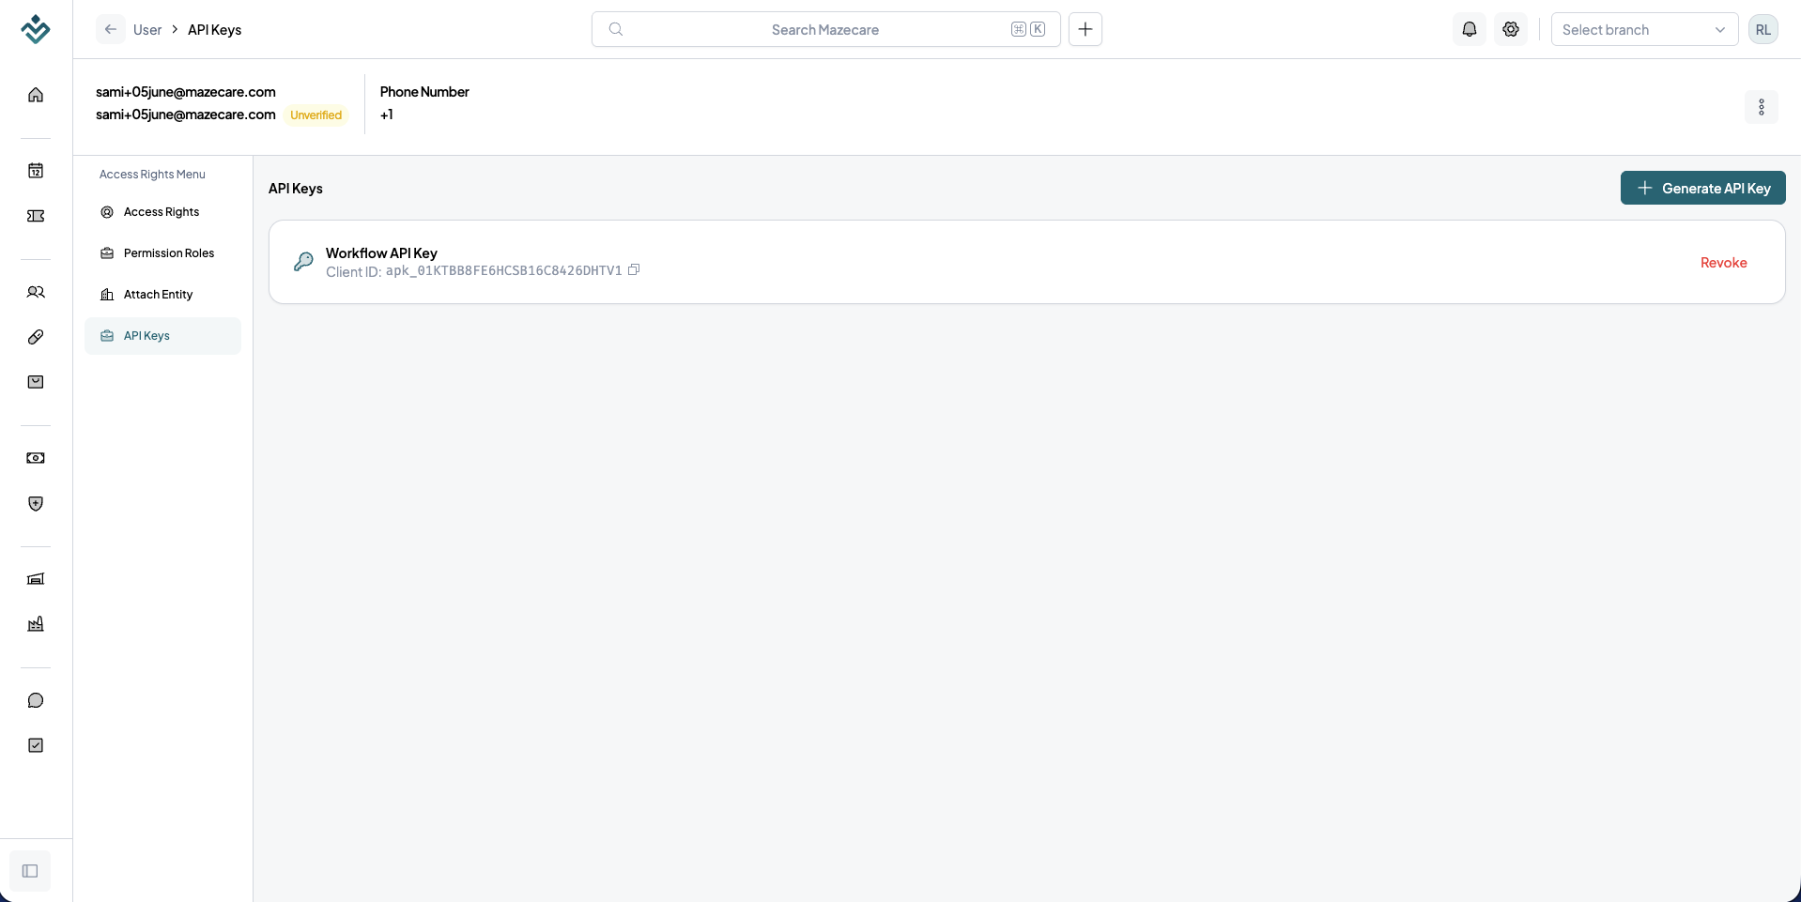Open Access Rights in the menu

tap(162, 212)
